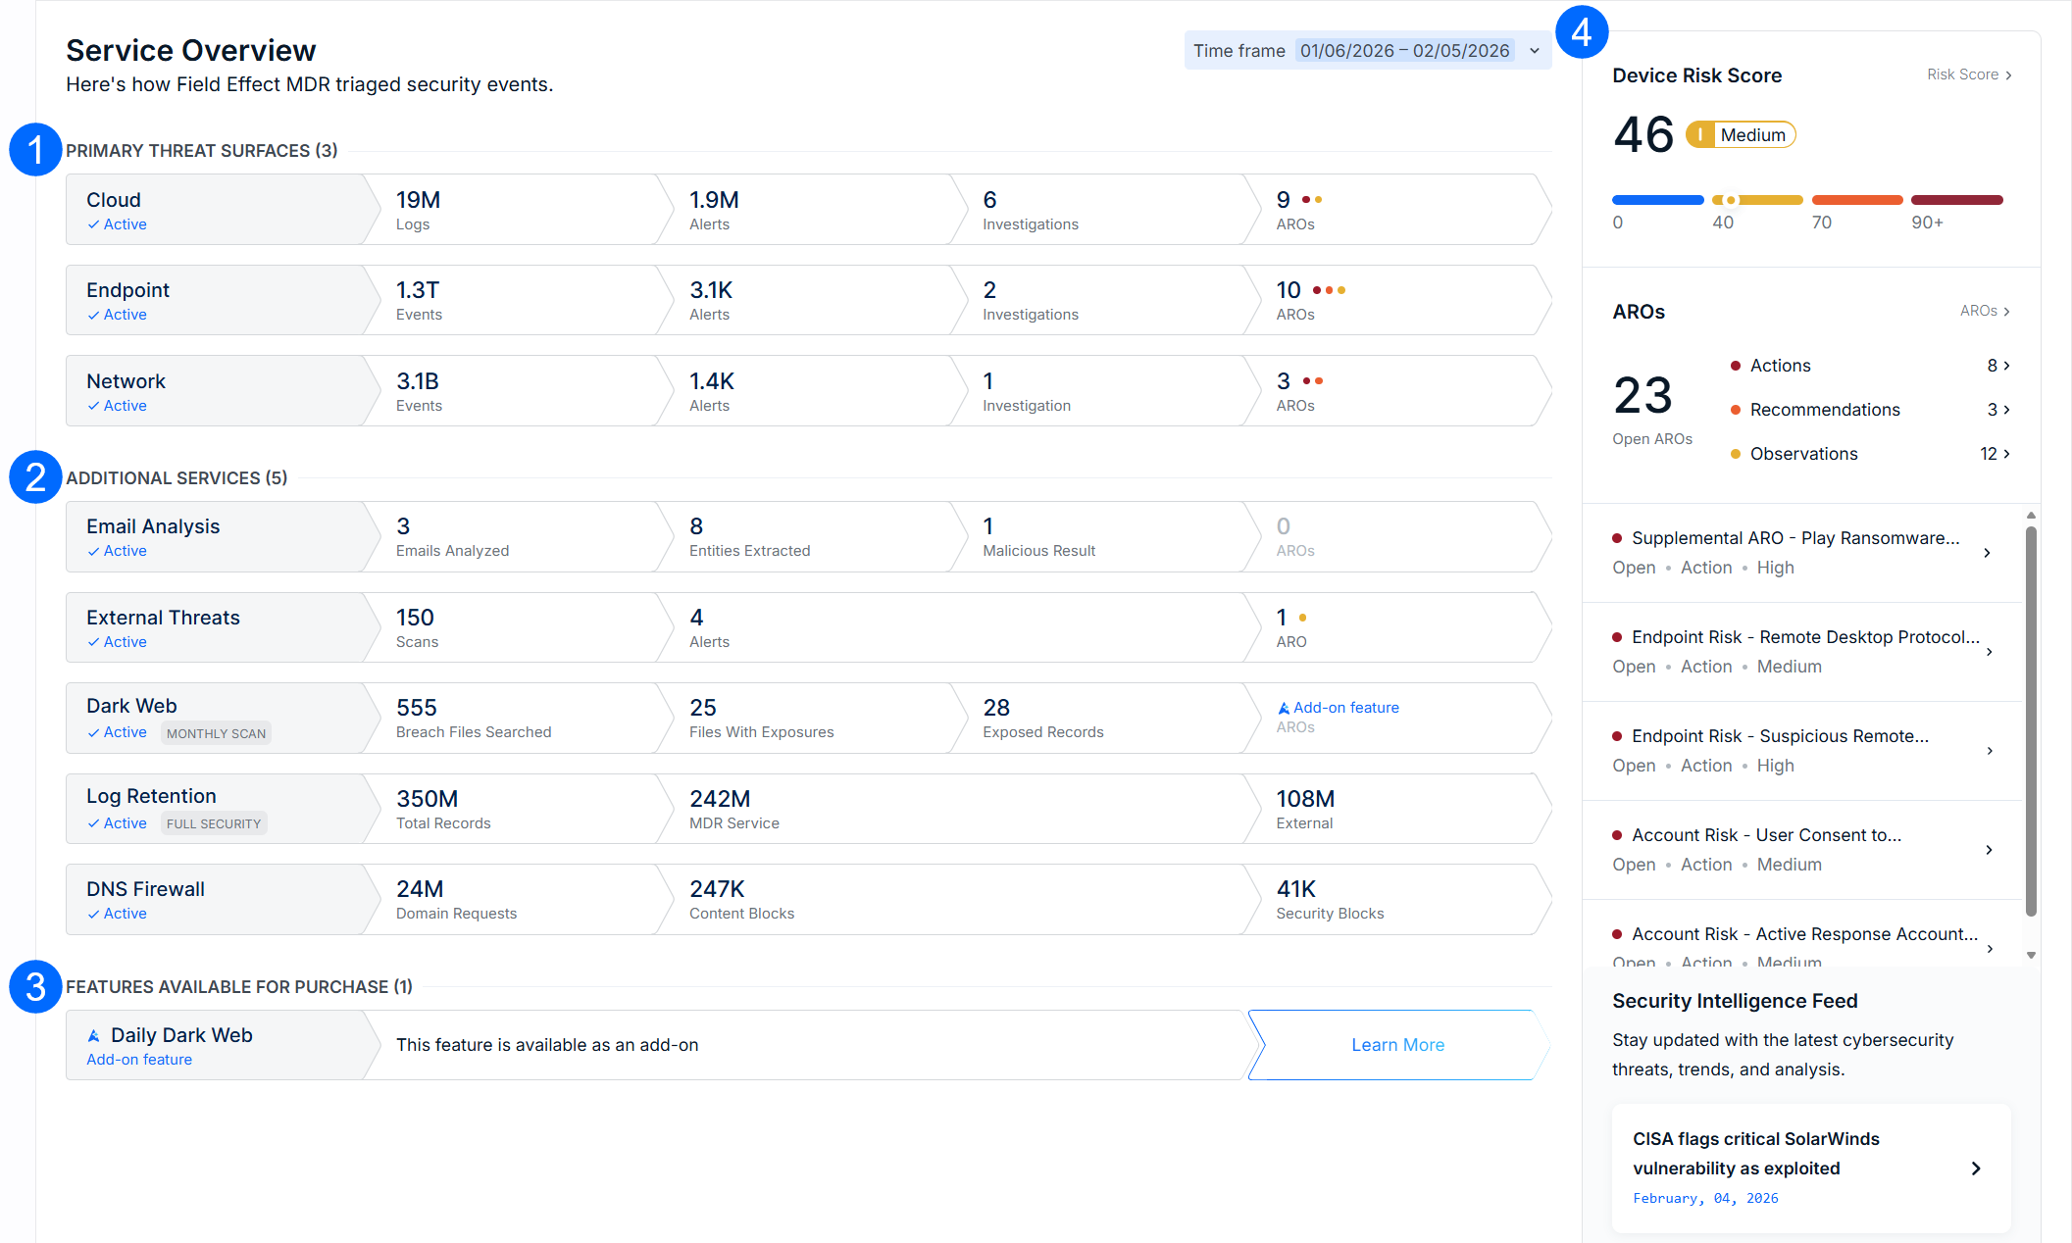Image resolution: width=2072 pixels, height=1243 pixels.
Task: Click the Medium risk badge icon
Action: pos(1700,135)
